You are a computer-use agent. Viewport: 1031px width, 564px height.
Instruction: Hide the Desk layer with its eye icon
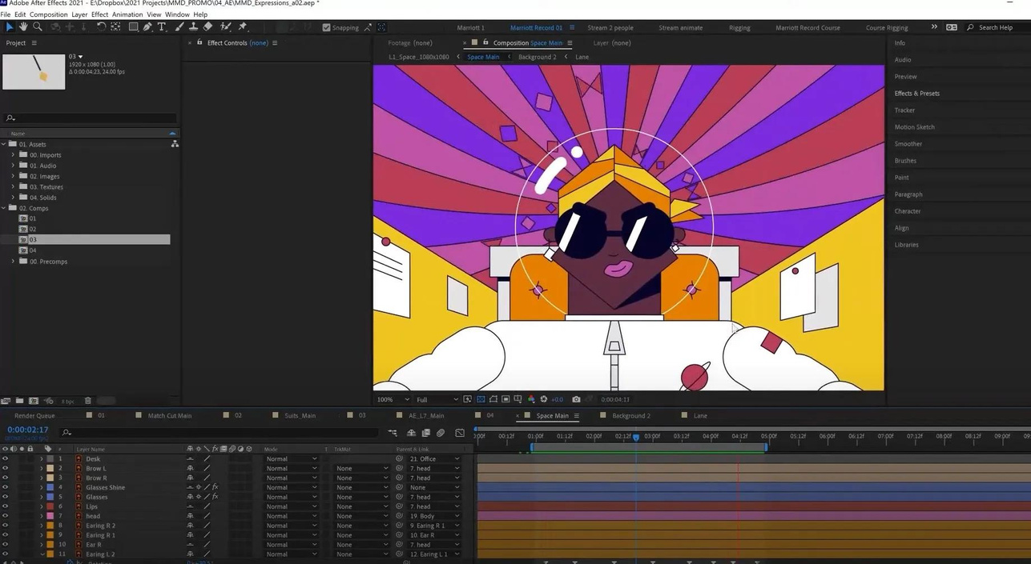tap(5, 459)
